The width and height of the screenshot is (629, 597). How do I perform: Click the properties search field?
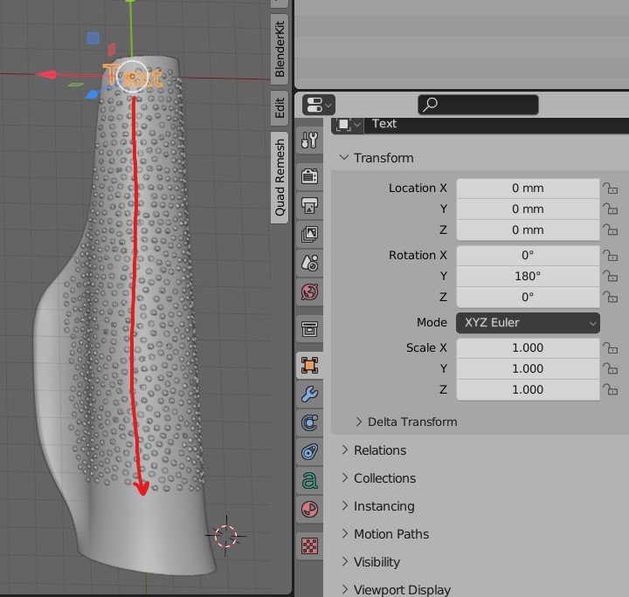(x=478, y=105)
